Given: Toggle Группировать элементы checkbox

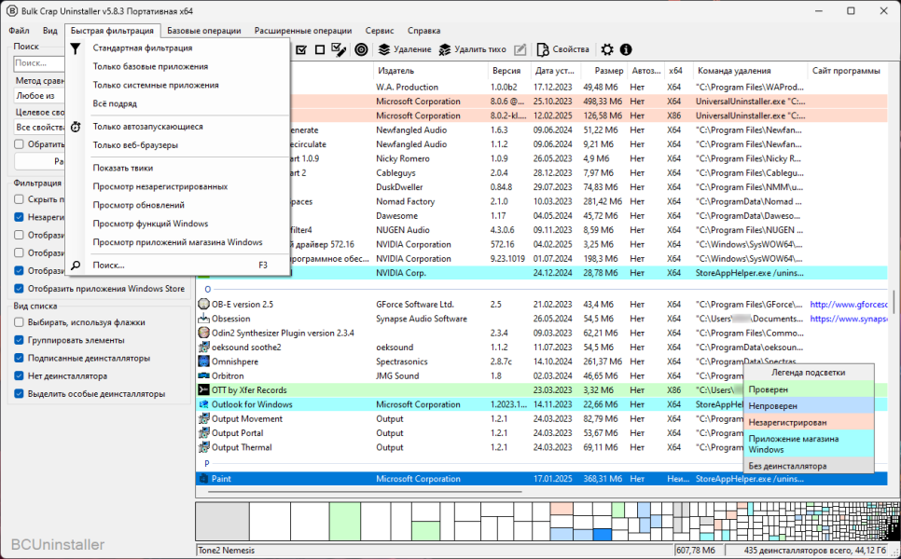Looking at the screenshot, I should coord(19,340).
